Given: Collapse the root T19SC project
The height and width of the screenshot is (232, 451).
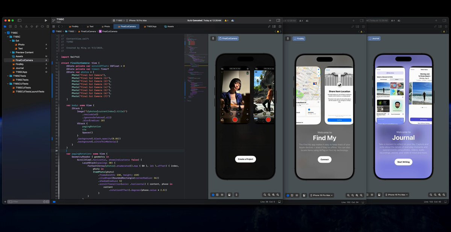Looking at the screenshot, I should [6, 33].
